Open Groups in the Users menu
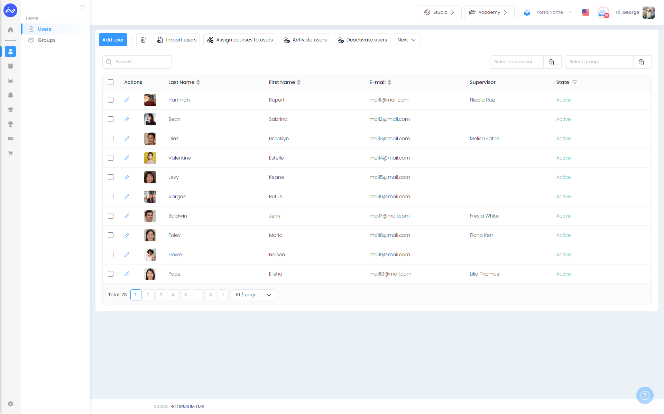664x414 pixels. pyautogui.click(x=47, y=40)
